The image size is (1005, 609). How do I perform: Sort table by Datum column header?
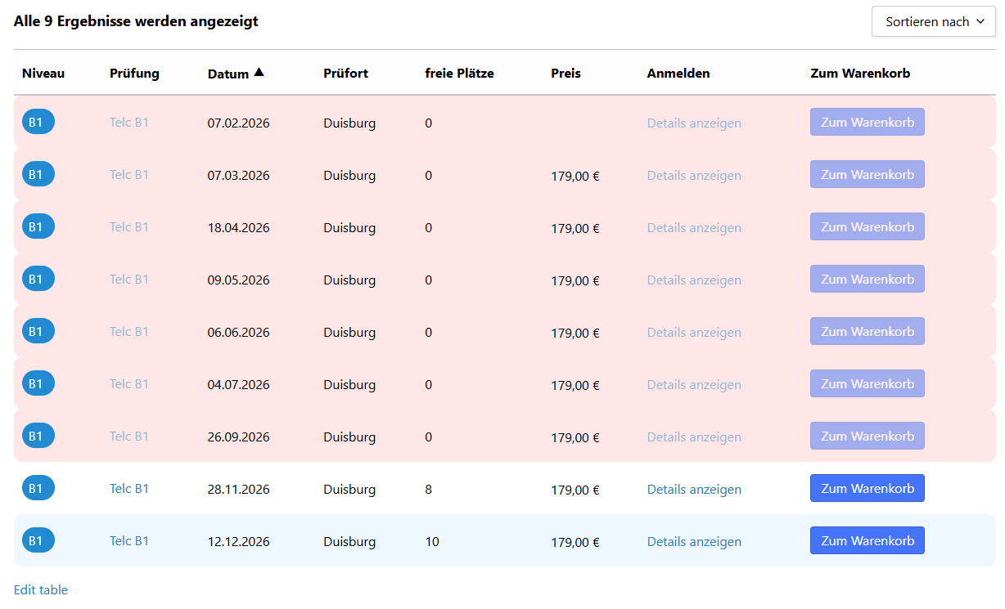pos(228,74)
